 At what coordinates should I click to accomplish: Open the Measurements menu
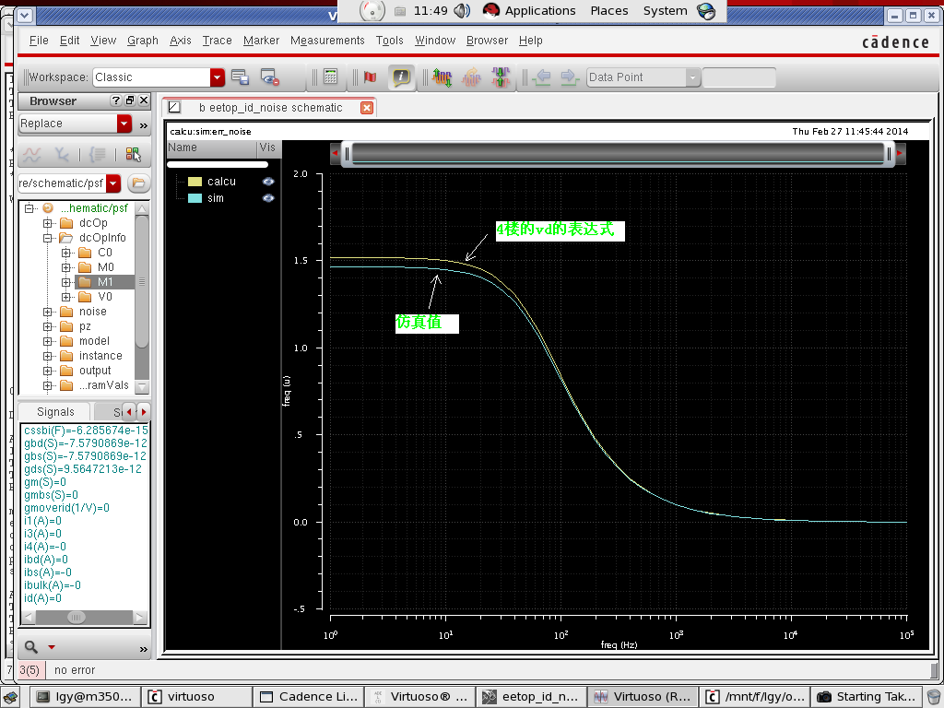click(x=327, y=41)
